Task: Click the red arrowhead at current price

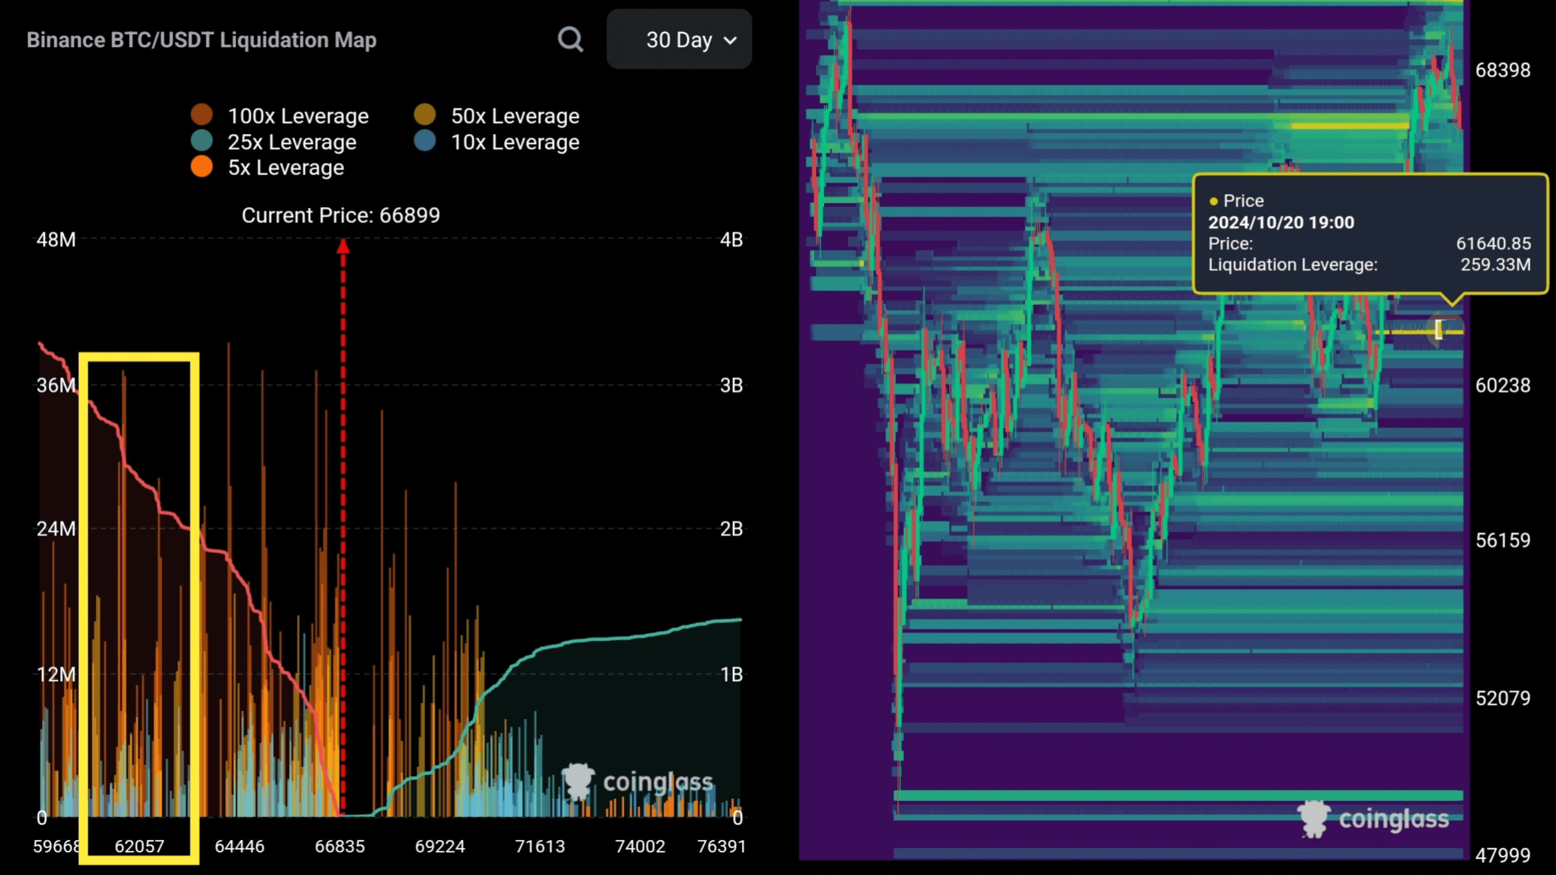Action: point(343,246)
